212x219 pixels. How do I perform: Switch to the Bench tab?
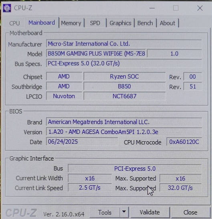coord(145,23)
